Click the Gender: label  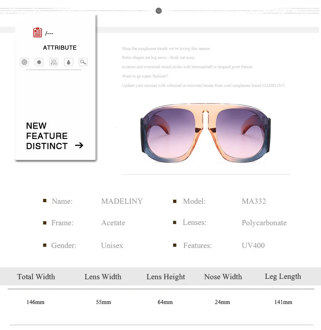coord(64,246)
